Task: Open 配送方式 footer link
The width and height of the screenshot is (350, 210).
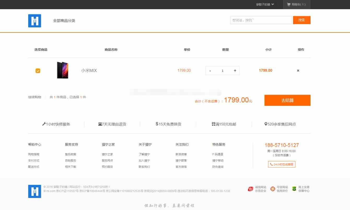Action: tap(34, 167)
